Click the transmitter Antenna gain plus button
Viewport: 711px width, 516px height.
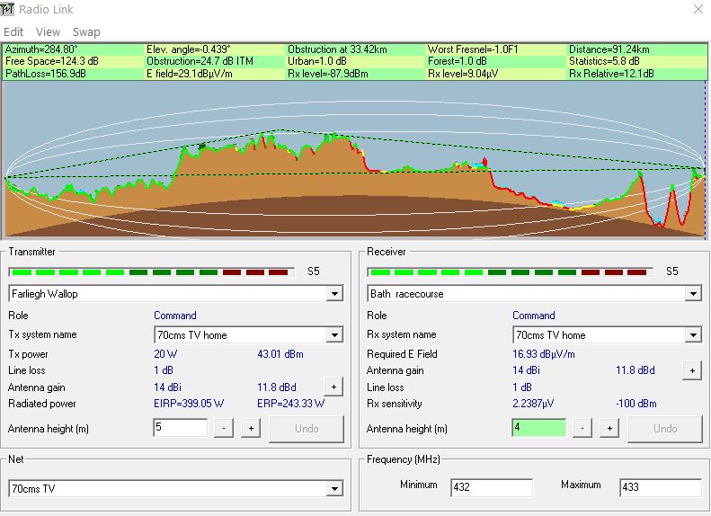click(x=333, y=387)
